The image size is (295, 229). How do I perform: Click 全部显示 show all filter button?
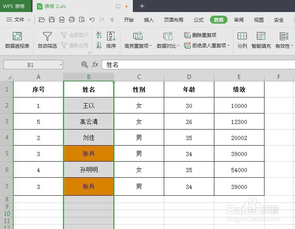point(75,35)
